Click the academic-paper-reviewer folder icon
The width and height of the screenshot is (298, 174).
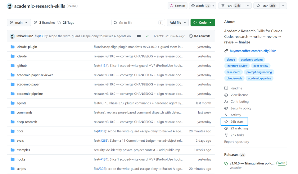click(12, 75)
